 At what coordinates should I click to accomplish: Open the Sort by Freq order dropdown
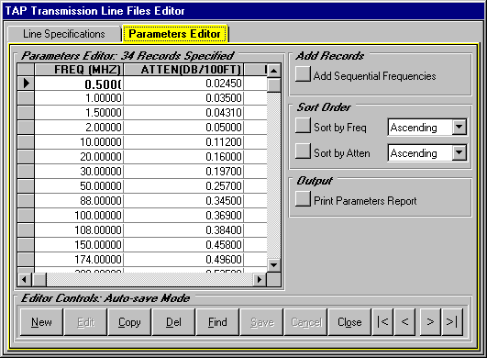tap(459, 127)
